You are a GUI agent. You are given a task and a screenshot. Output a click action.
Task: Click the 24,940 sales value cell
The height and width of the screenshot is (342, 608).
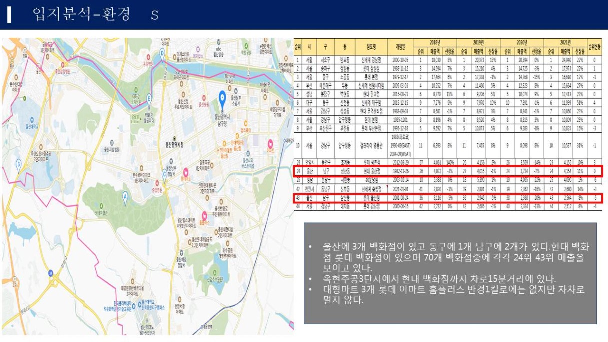click(x=565, y=59)
